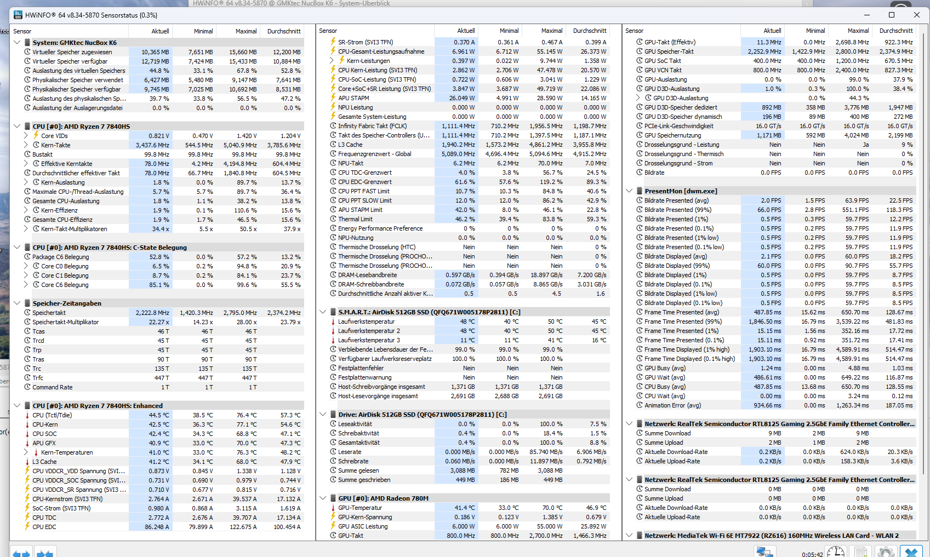Click the HWiNFO title bar app icon
The width and height of the screenshot is (930, 557).
point(18,15)
